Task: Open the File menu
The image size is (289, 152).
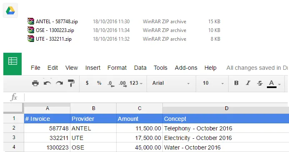Action: click(x=35, y=68)
